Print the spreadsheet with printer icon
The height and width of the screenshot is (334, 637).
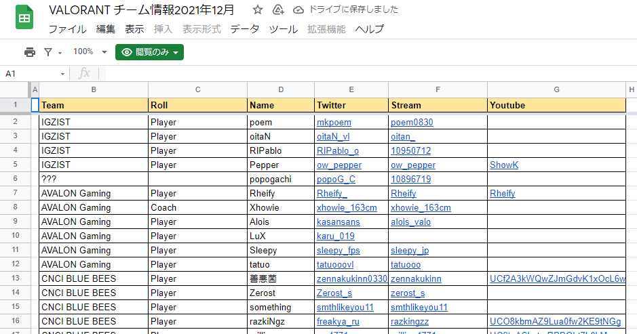click(x=30, y=52)
